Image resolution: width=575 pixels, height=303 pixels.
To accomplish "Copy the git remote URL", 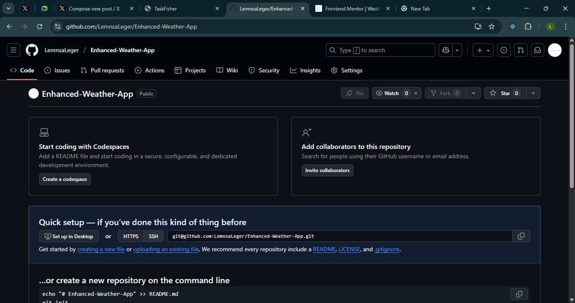I will point(521,236).
